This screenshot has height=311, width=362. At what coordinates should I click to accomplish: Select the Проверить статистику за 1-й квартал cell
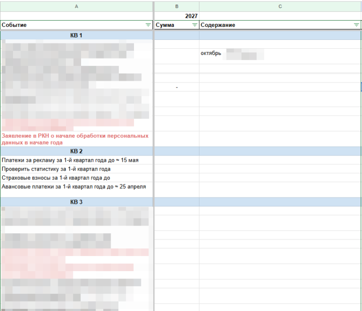click(x=76, y=169)
